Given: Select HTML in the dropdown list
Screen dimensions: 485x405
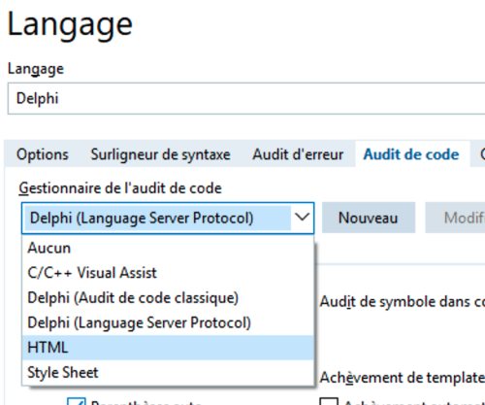Looking at the screenshot, I should pos(168,348).
